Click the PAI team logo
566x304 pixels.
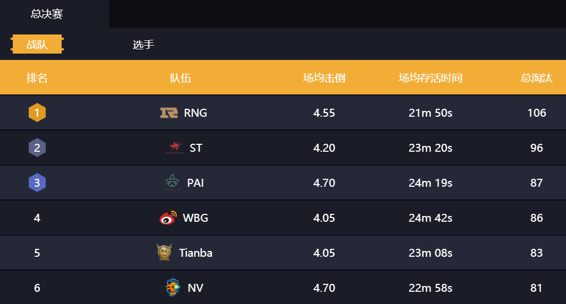tap(172, 183)
